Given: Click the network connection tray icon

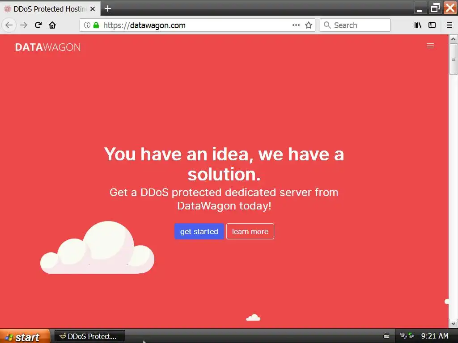Looking at the screenshot, I should pyautogui.click(x=411, y=335).
